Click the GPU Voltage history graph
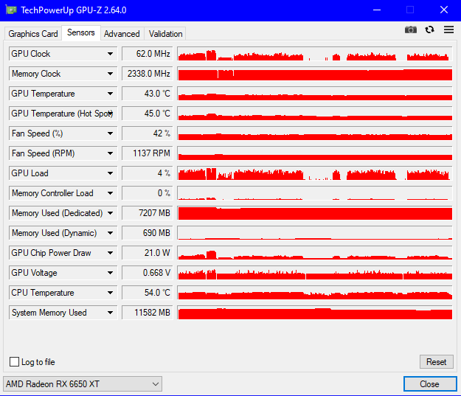Viewport: 461px width, 396px height. 315,273
